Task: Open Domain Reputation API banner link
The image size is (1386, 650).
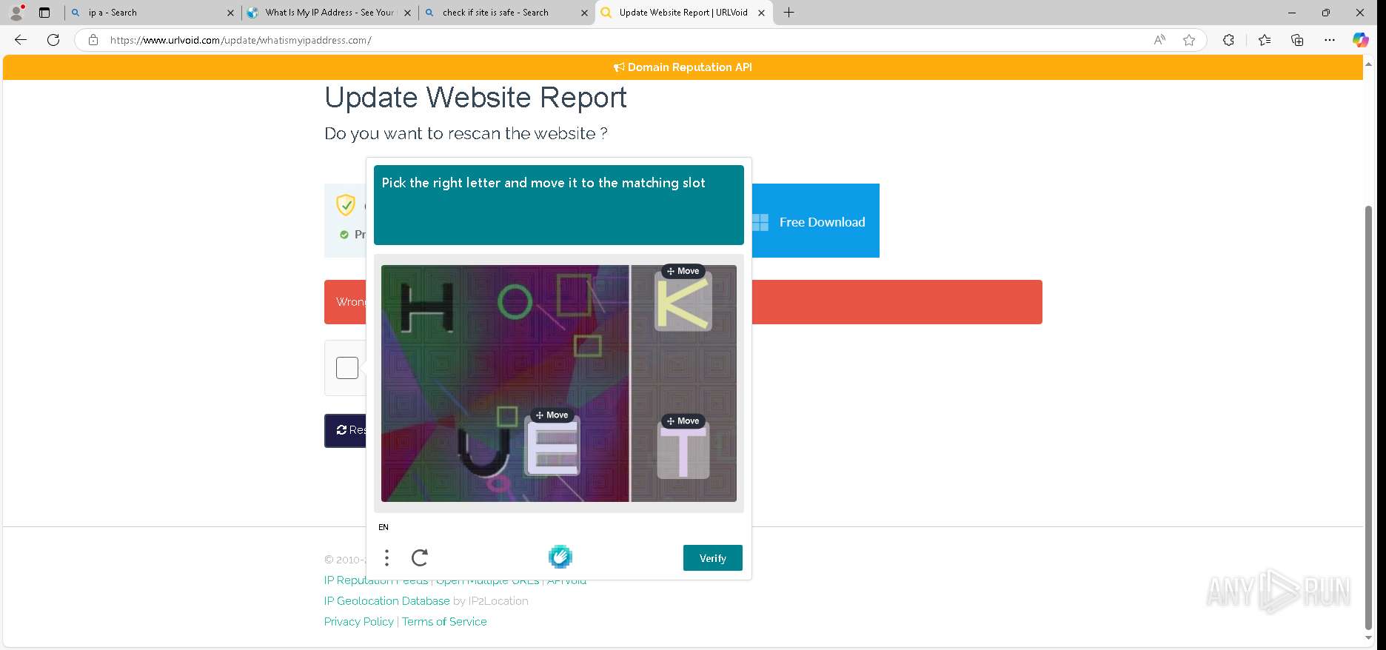Action: pos(683,67)
